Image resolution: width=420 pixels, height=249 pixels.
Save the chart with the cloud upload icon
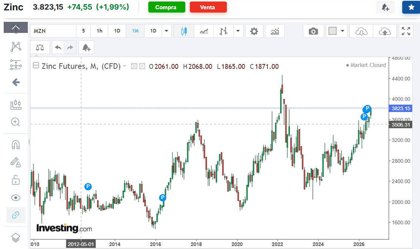[x=385, y=31]
